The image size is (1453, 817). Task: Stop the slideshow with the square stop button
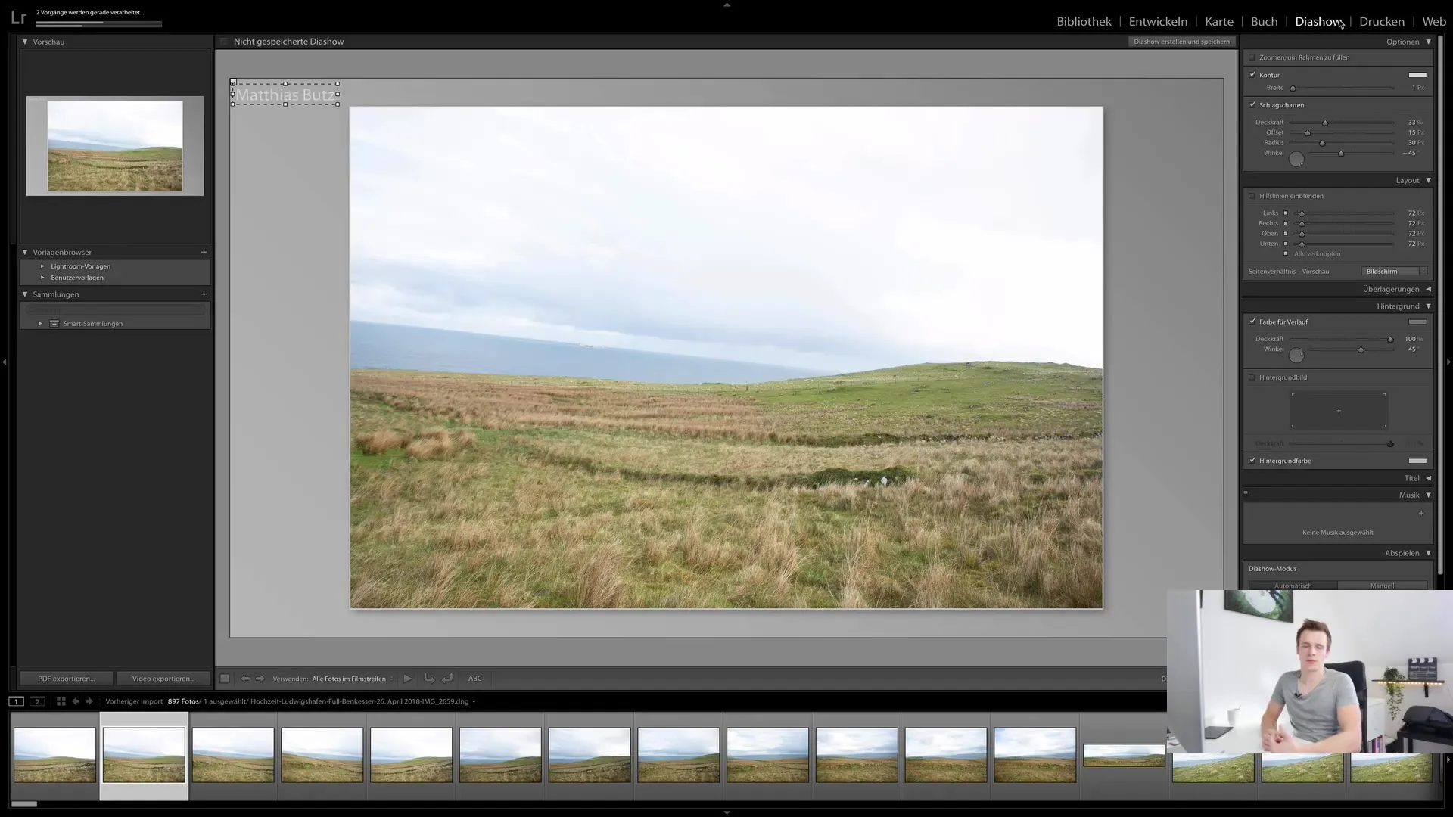tap(225, 679)
